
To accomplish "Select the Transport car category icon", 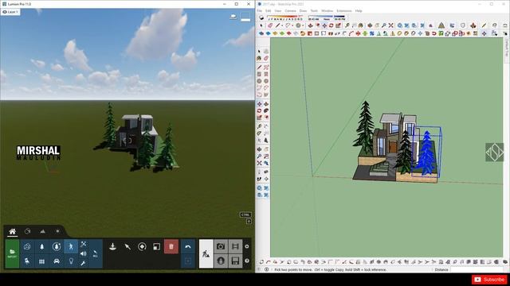I will click(57, 261).
